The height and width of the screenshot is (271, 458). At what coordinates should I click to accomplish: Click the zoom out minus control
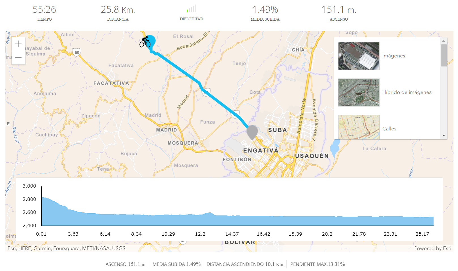click(18, 58)
